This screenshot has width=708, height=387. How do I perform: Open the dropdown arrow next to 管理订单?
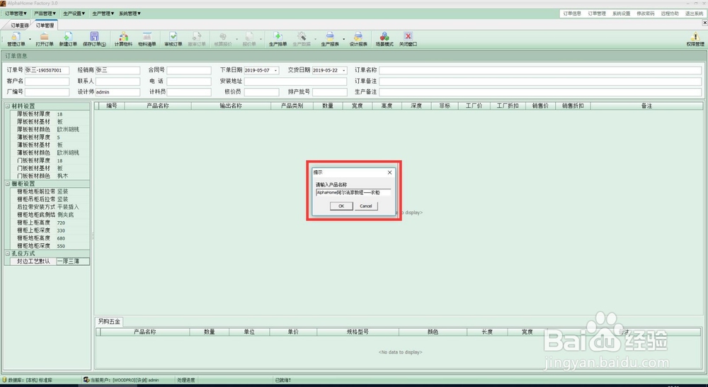(30, 39)
